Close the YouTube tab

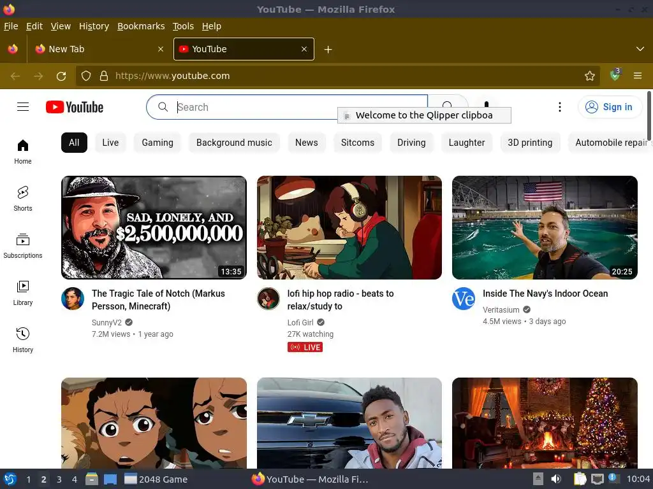point(304,49)
